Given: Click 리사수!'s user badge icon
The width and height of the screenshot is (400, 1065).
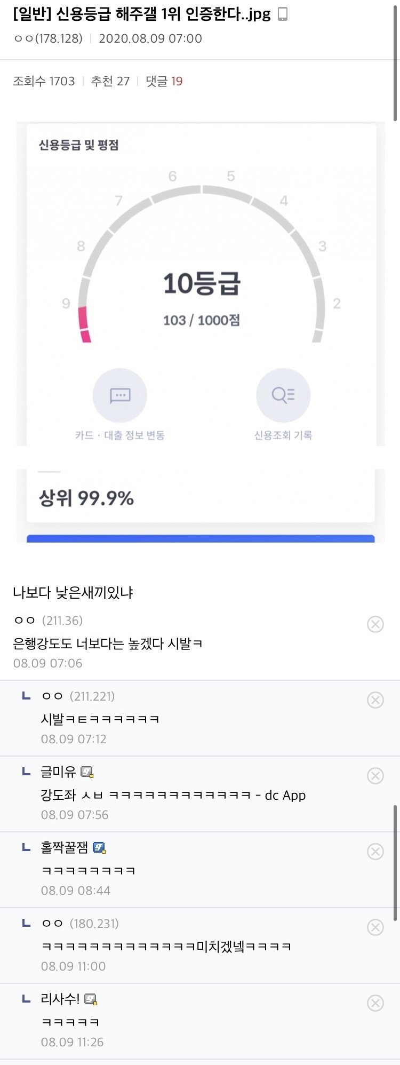Looking at the screenshot, I should click(x=91, y=999).
